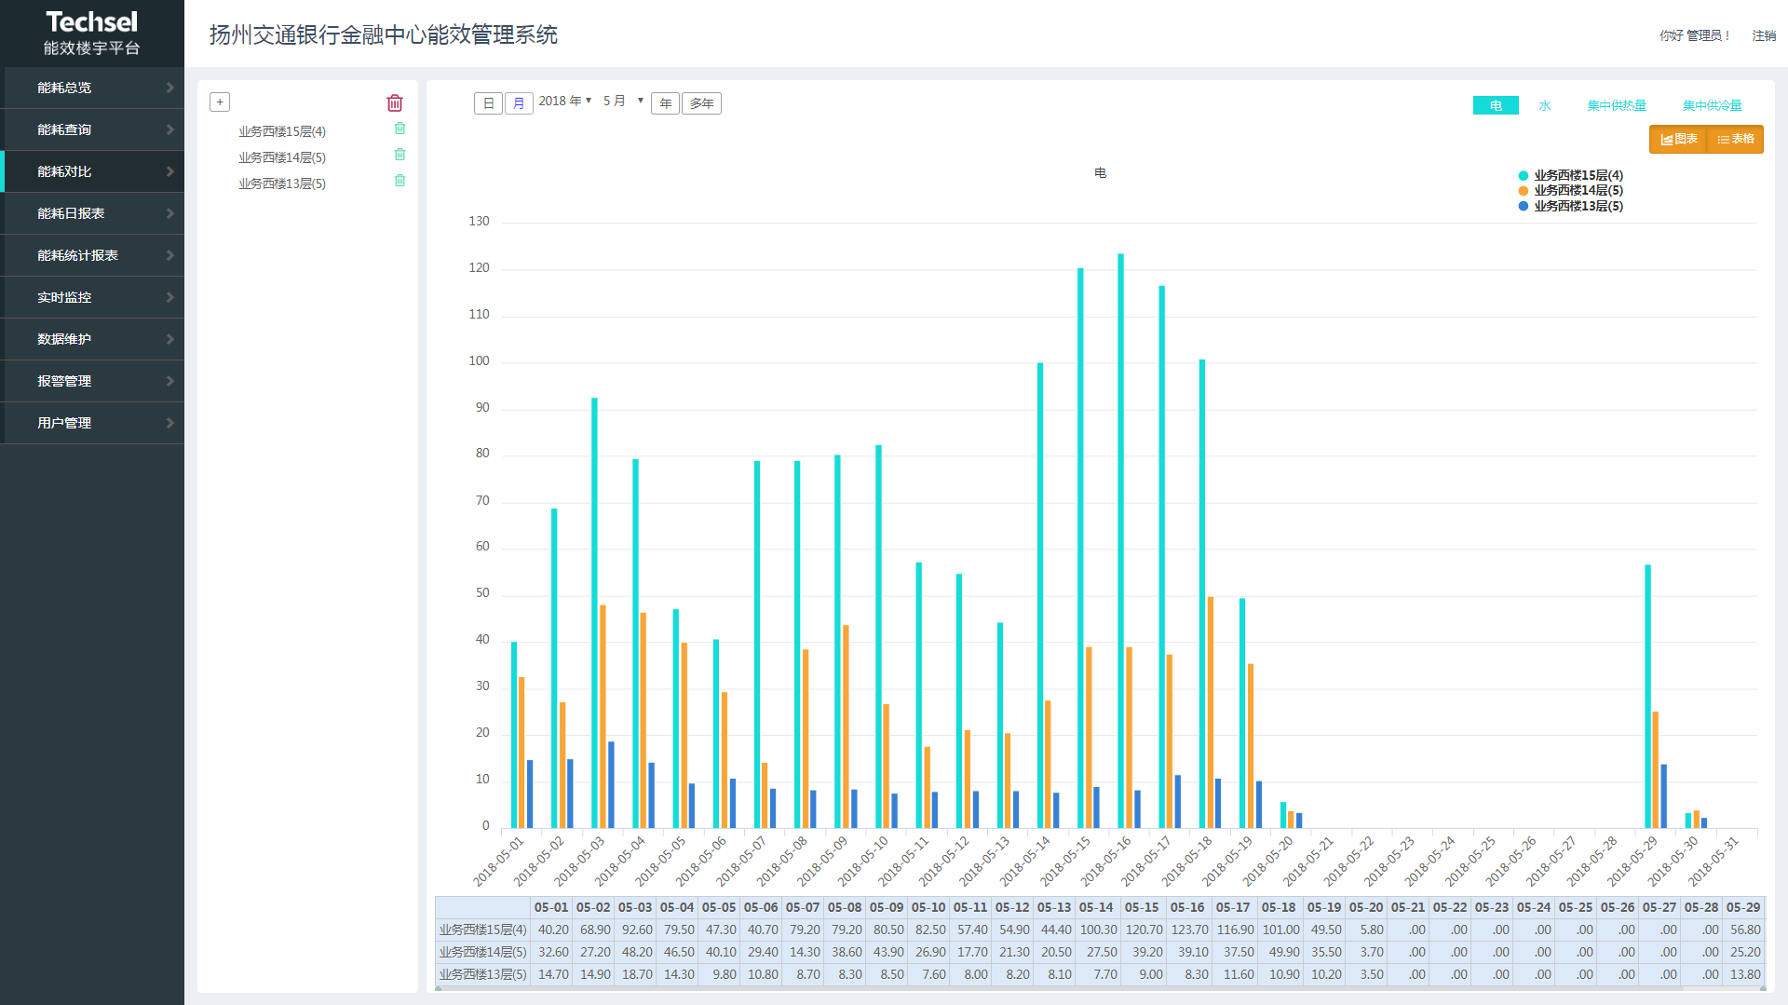
Task: Switch to table view with 表格 button
Action: [x=1735, y=140]
